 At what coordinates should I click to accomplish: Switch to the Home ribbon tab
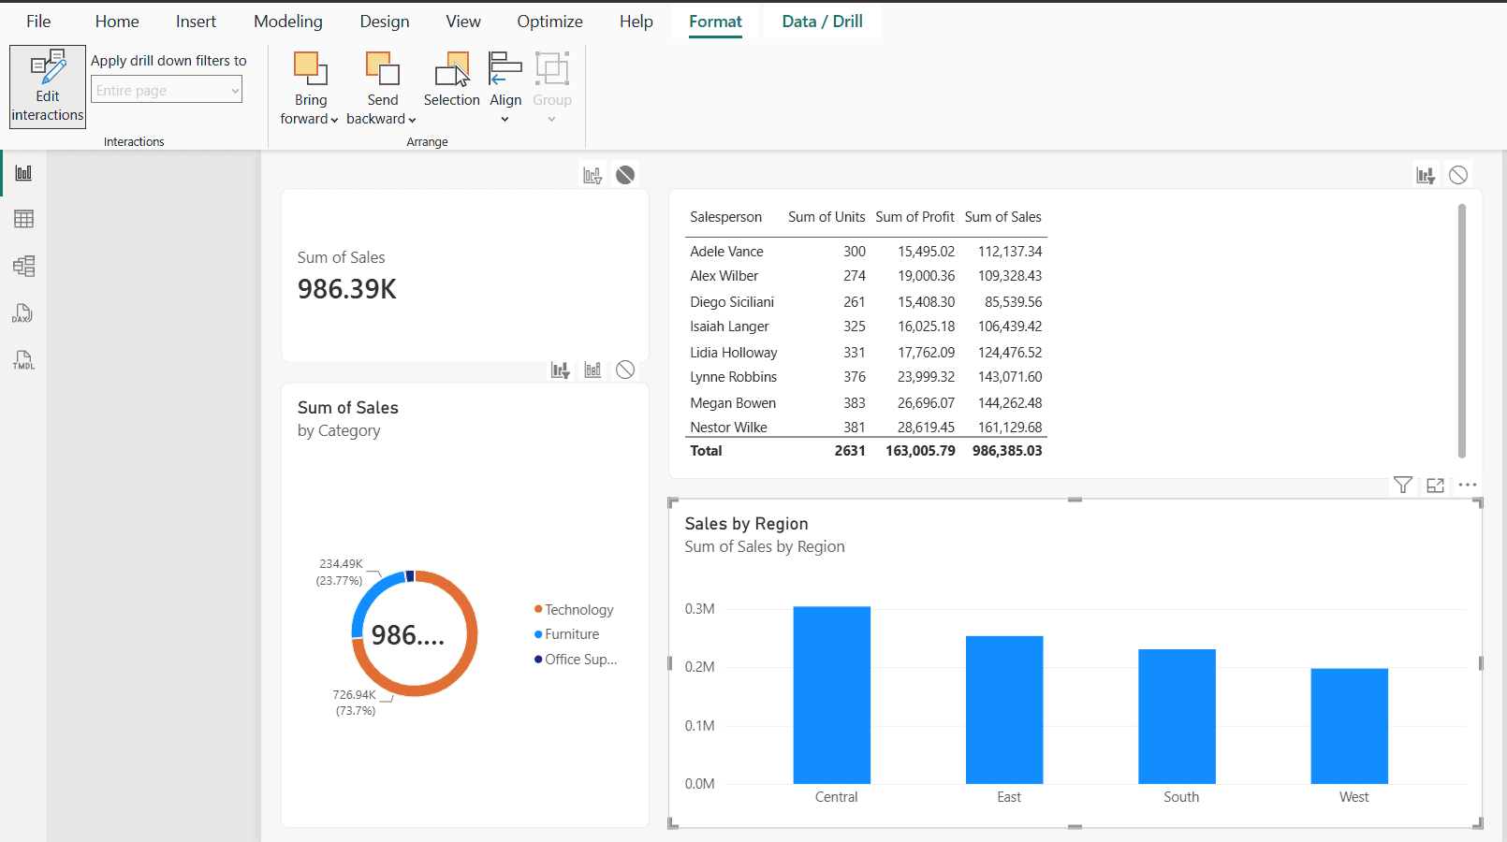pyautogui.click(x=117, y=21)
